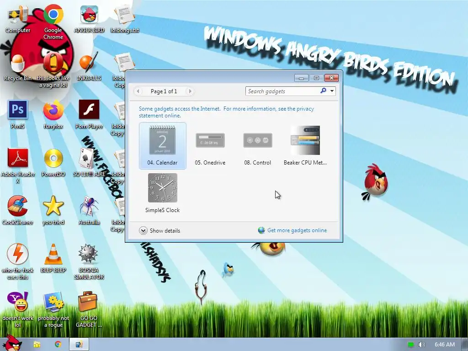Open the volume speaker tray icon
The height and width of the screenshot is (351, 468).
[x=421, y=345]
